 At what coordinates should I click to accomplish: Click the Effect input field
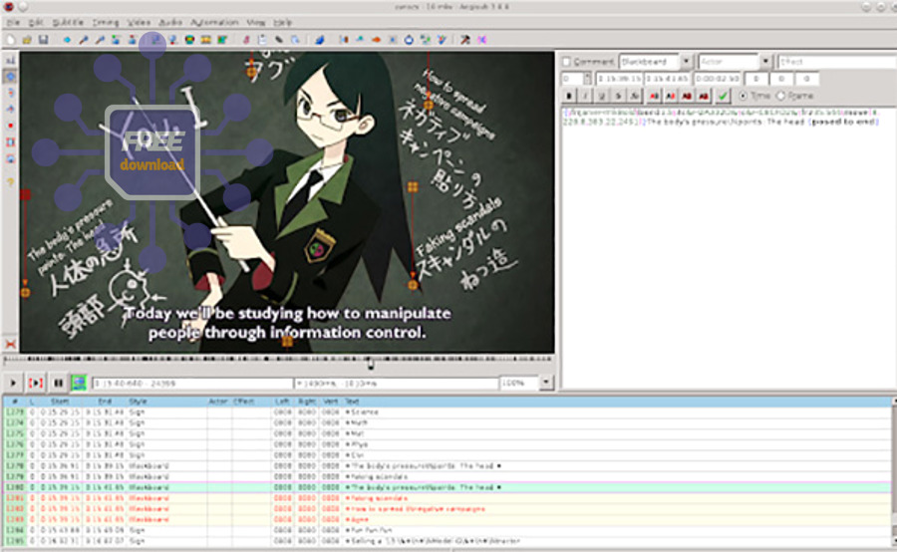pyautogui.click(x=837, y=61)
